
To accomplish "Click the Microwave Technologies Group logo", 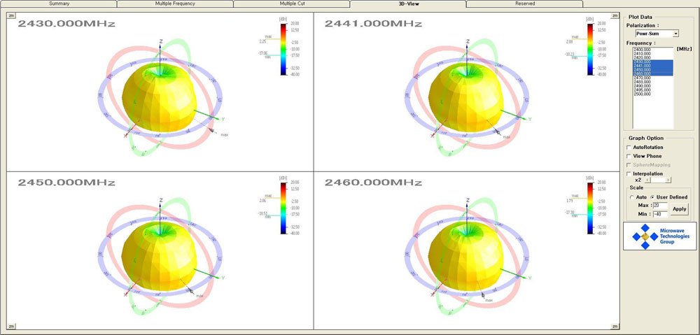I will (660, 236).
